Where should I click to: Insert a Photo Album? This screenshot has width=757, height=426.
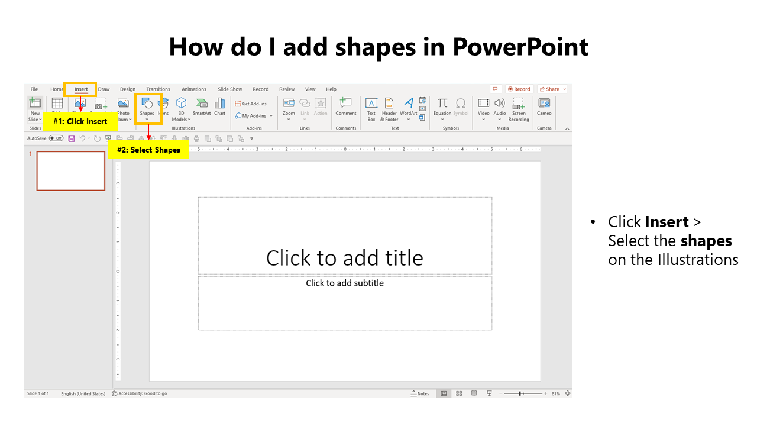coord(123,109)
